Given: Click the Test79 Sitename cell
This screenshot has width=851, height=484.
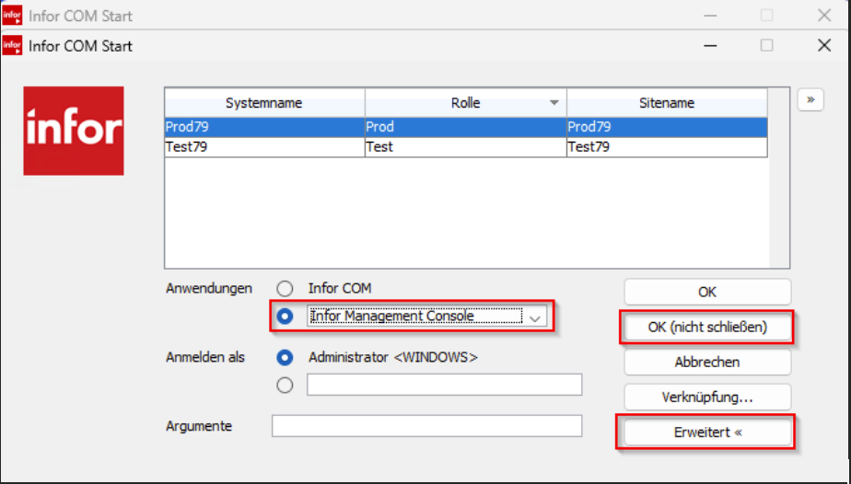Looking at the screenshot, I should coord(667,147).
